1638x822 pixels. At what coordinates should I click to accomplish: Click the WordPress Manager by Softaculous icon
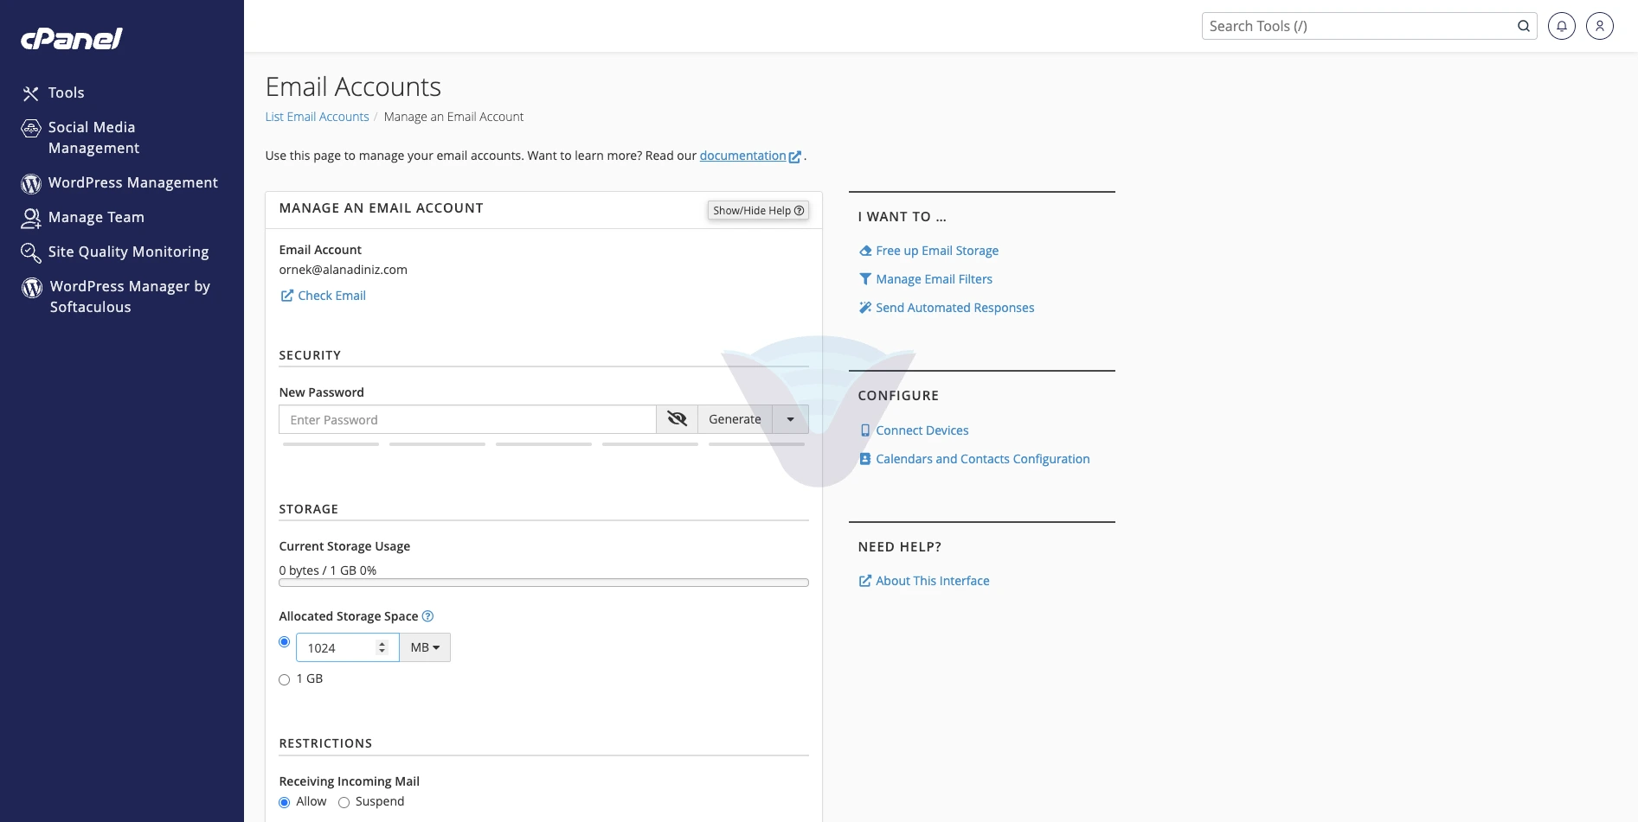coord(32,287)
